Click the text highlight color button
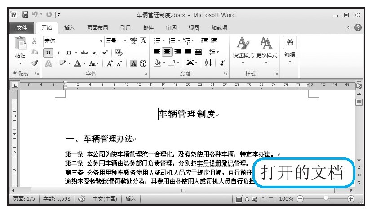This screenshot has width=372, height=211. pyautogui.click(x=62, y=63)
